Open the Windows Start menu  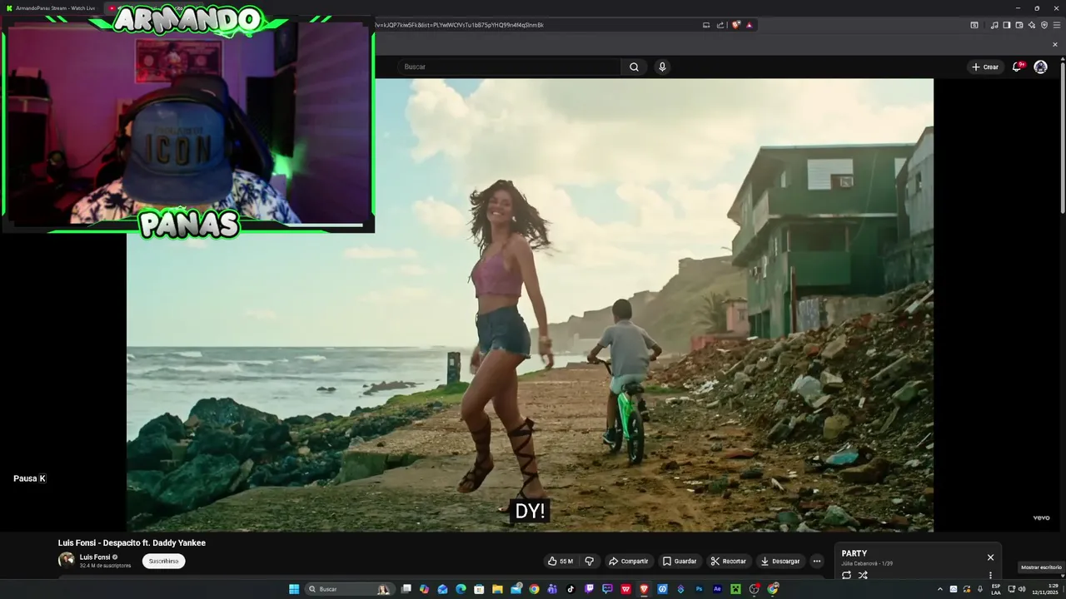point(294,589)
